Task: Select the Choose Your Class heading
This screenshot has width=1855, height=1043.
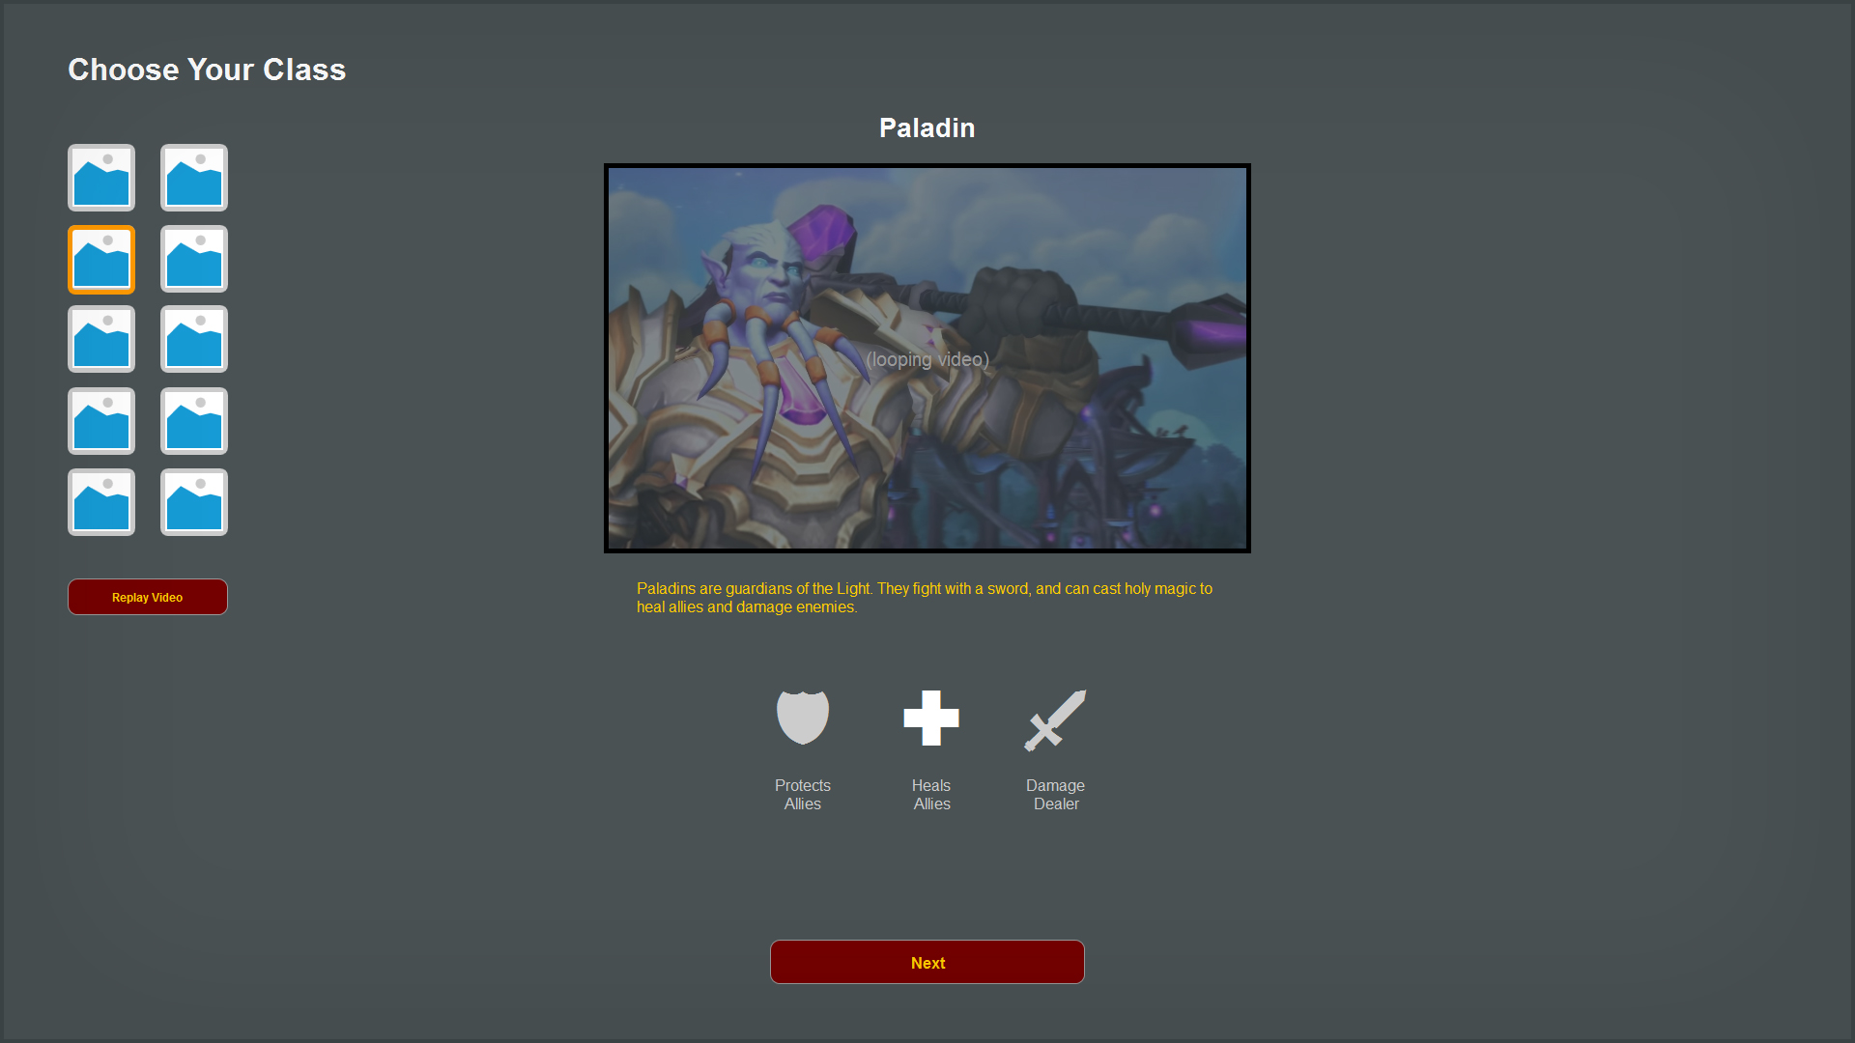Action: click(207, 70)
